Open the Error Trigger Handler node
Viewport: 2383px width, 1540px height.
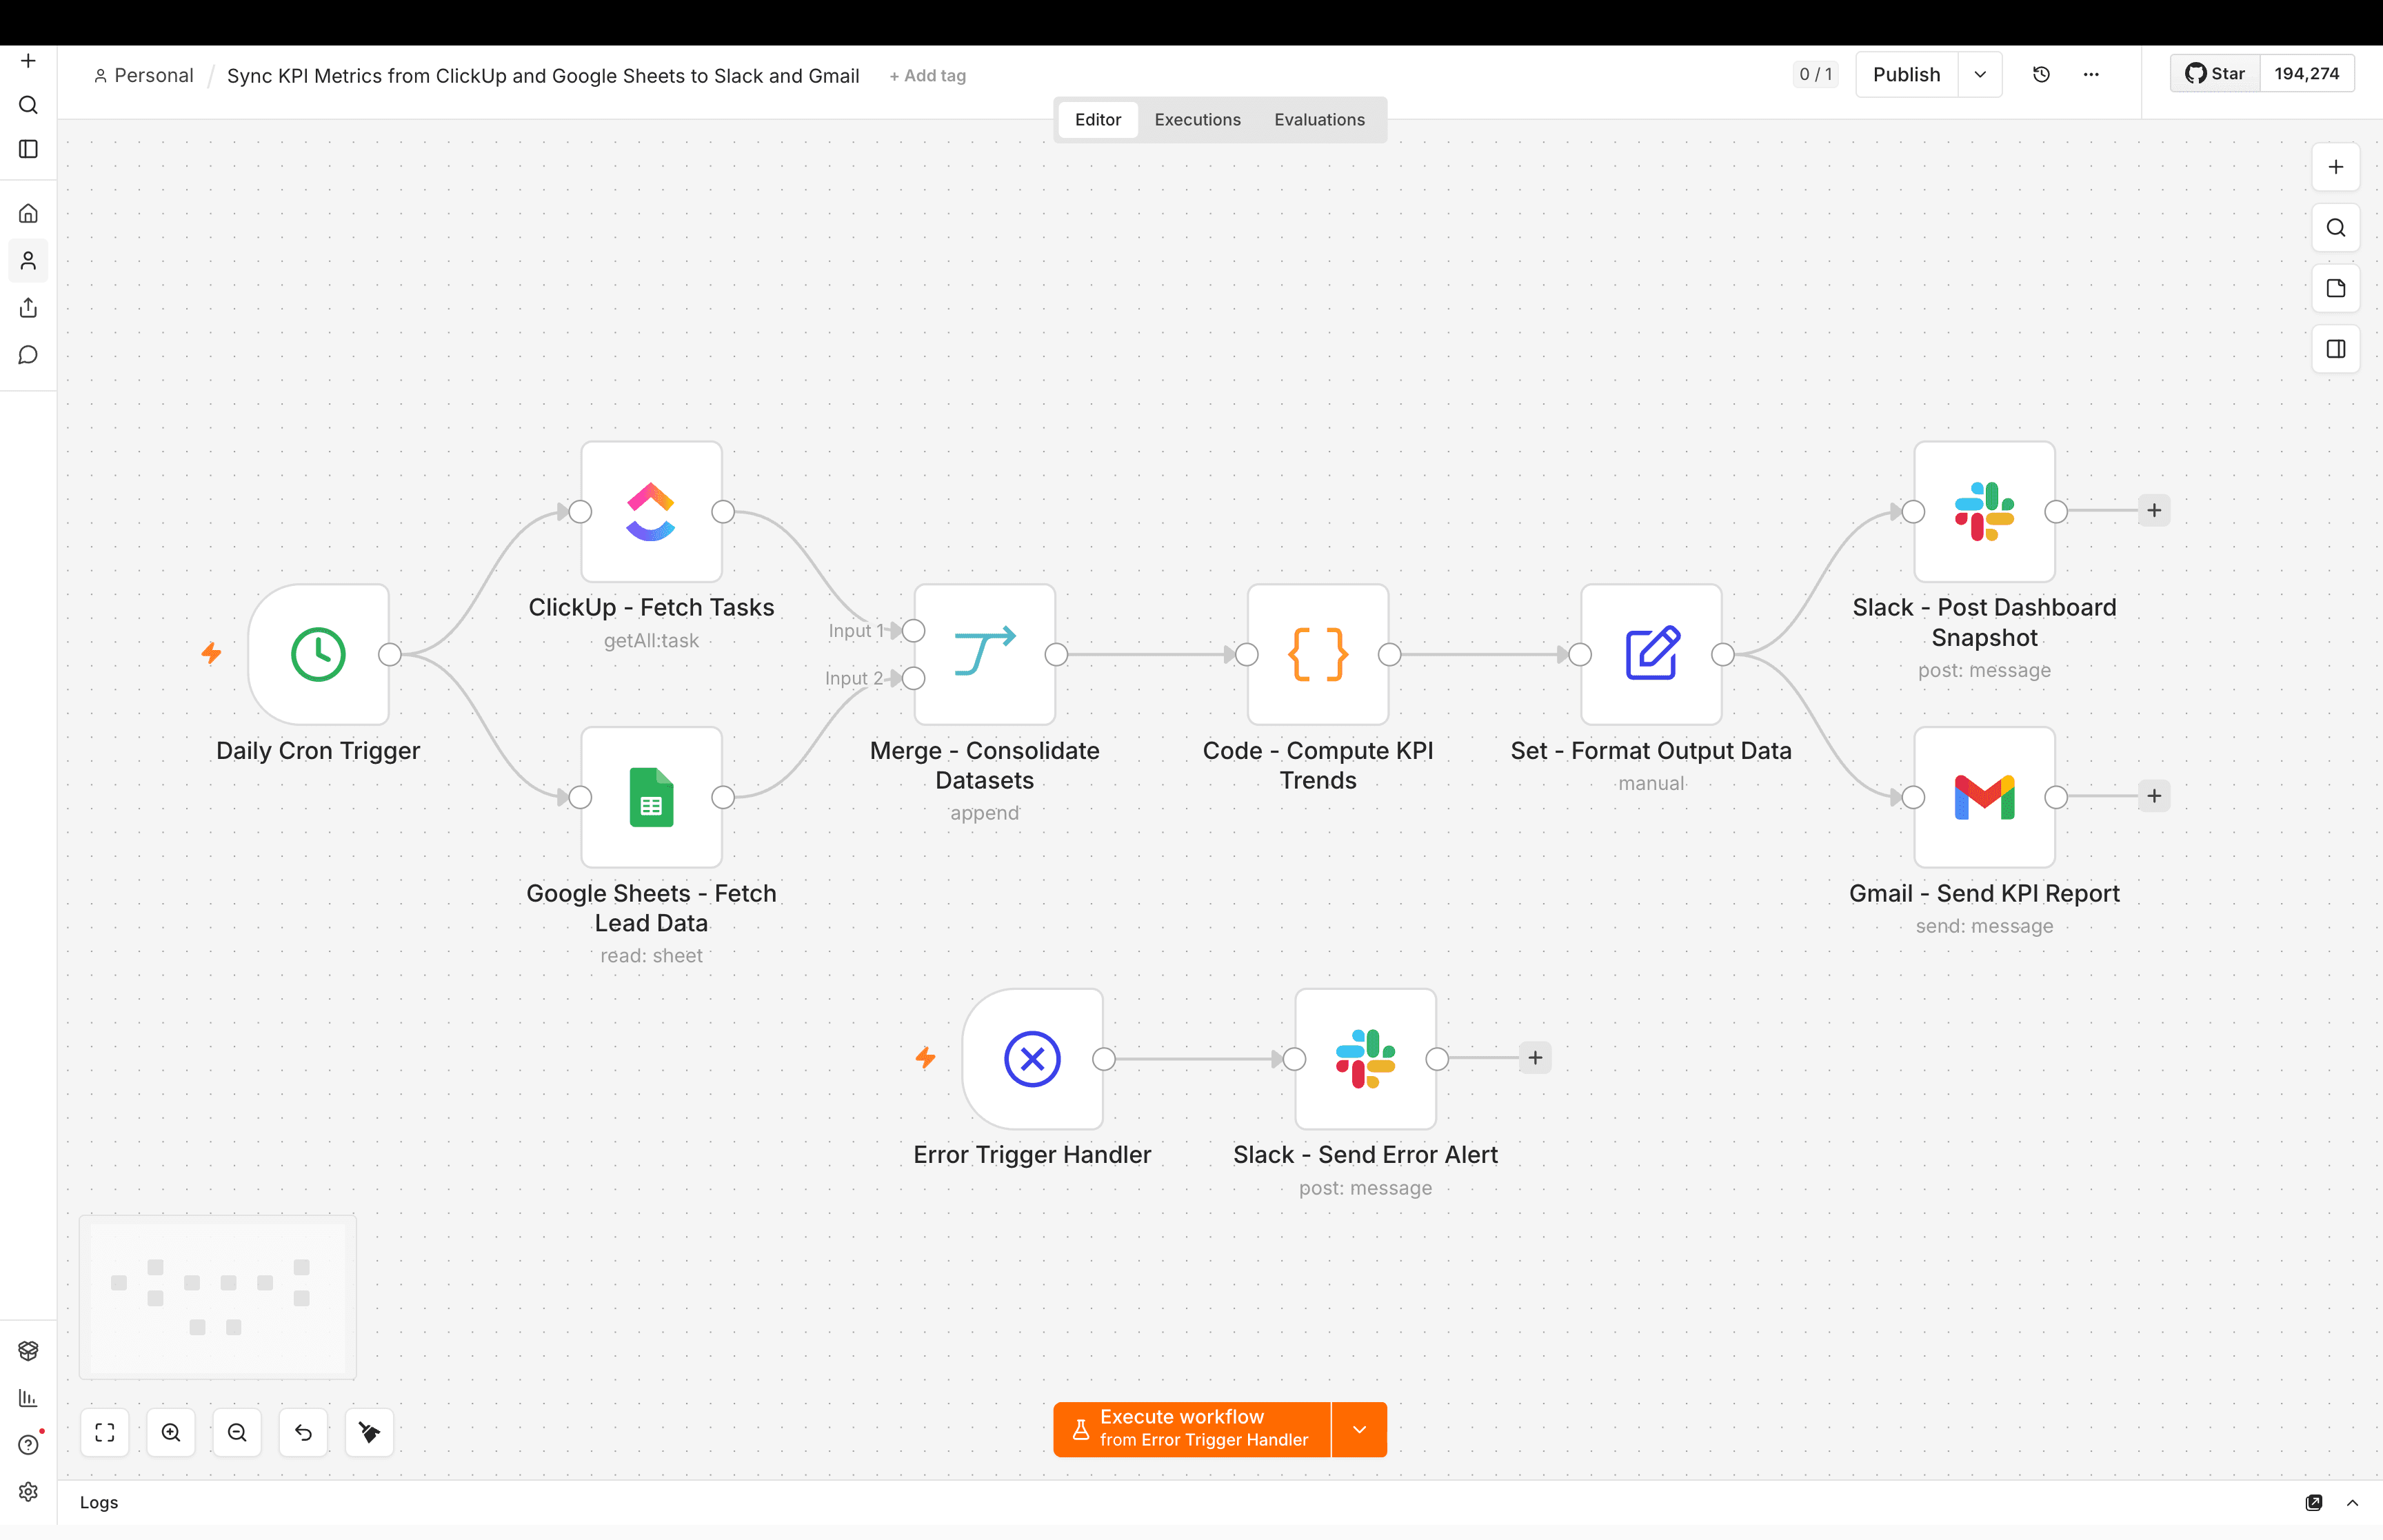tap(1032, 1059)
